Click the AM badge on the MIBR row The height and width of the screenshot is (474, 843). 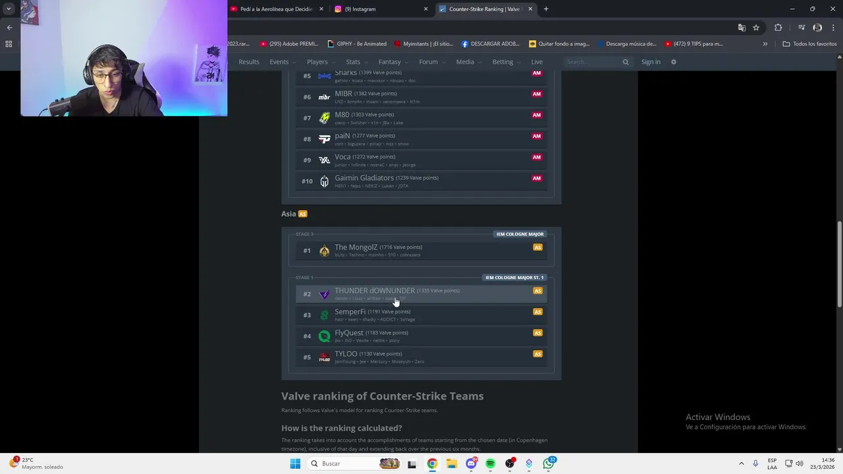537,94
